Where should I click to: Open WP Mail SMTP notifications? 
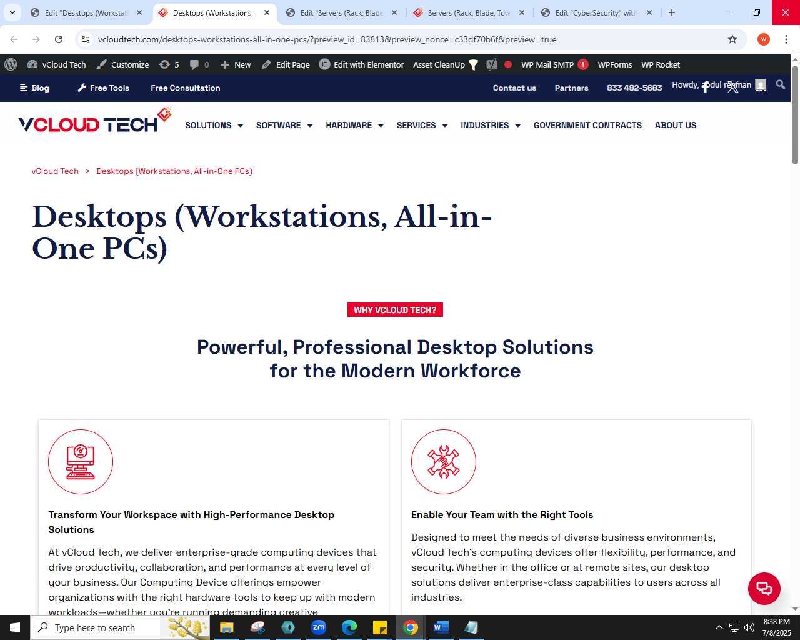(x=554, y=64)
